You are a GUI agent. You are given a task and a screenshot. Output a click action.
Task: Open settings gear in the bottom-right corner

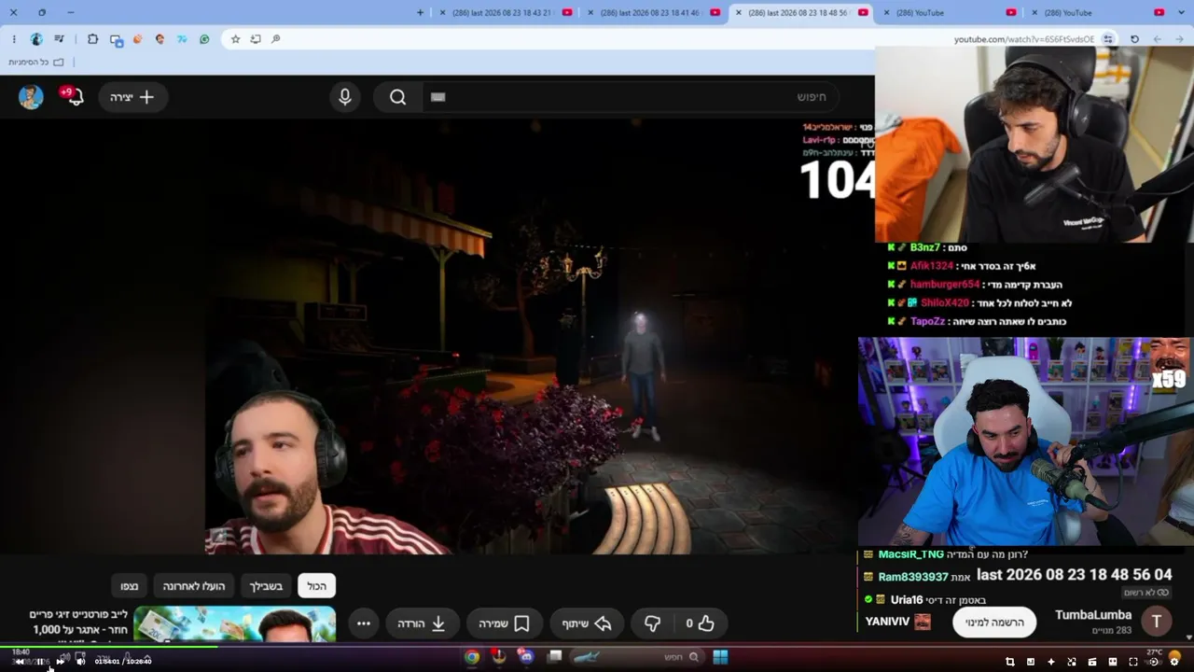pos(1174,662)
